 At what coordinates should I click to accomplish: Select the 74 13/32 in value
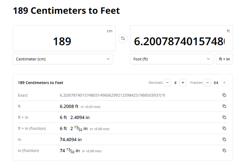(x=70, y=150)
